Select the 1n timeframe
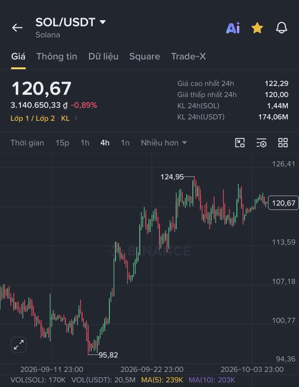299x387 pixels. 125,143
